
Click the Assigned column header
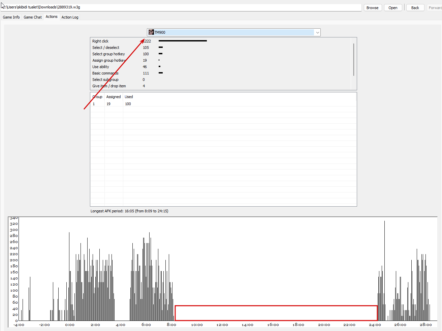coord(114,97)
